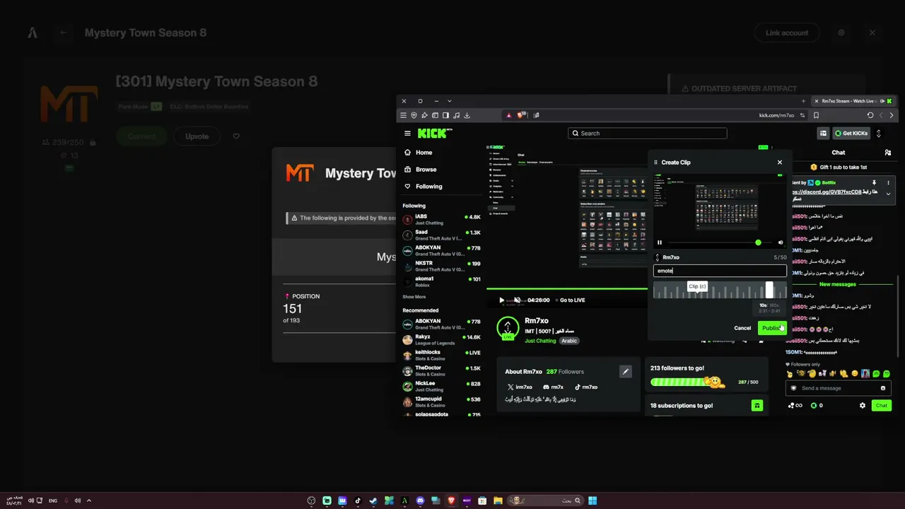Click the green KICK logo
The width and height of the screenshot is (905, 509).
point(432,133)
